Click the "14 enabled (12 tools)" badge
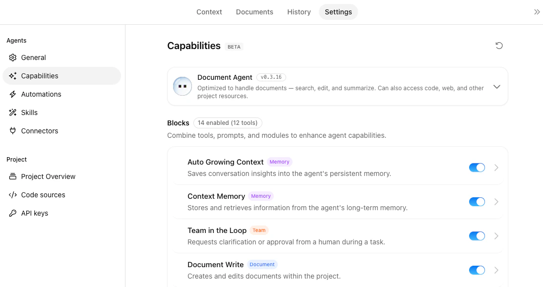This screenshot has height=287, width=543. 228,123
